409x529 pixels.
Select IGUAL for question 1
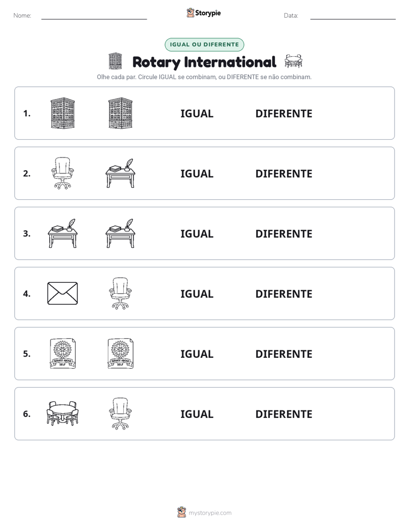[196, 114]
